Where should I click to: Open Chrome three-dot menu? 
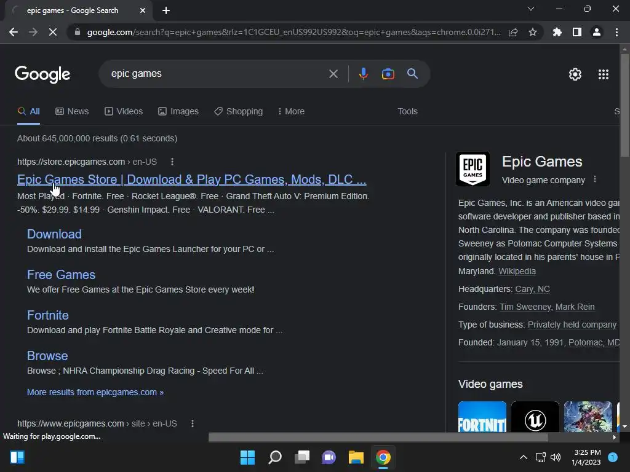(616, 32)
